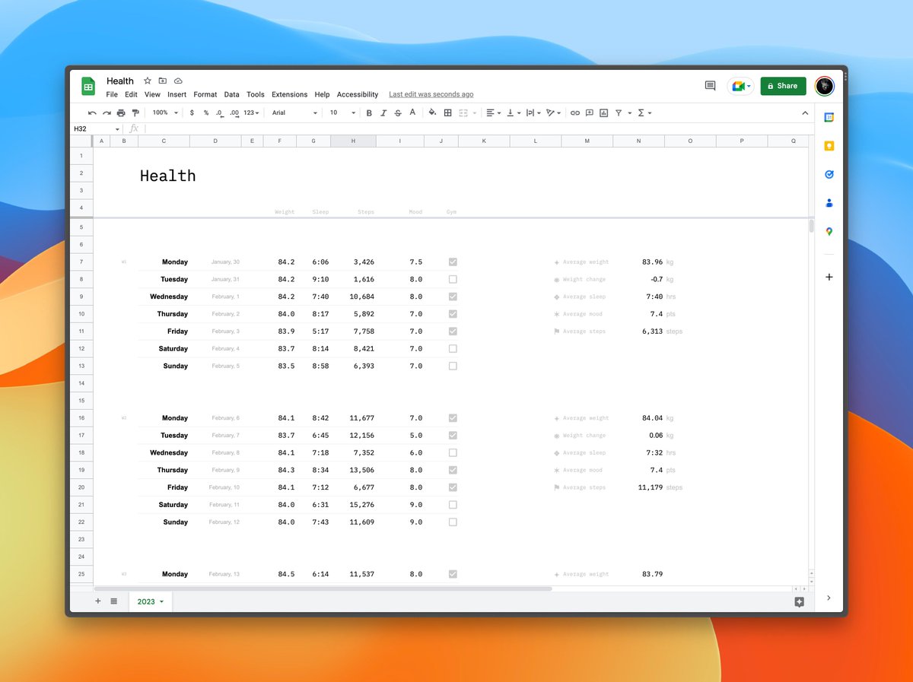This screenshot has width=913, height=682.
Task: Open Sheets home logo
Action: point(88,87)
